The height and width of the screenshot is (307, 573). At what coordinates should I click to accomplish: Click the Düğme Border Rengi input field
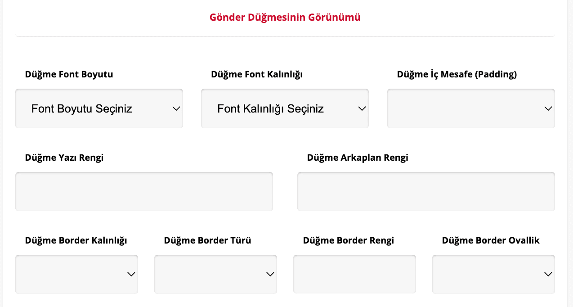(354, 274)
